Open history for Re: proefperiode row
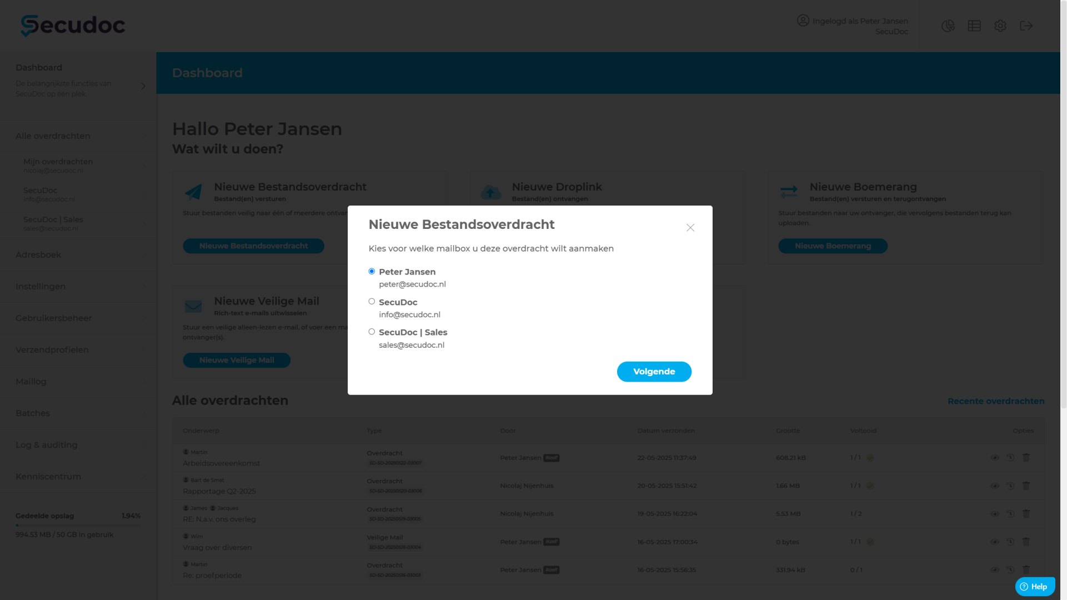Screen dimensions: 1067x600 pyautogui.click(x=1010, y=570)
